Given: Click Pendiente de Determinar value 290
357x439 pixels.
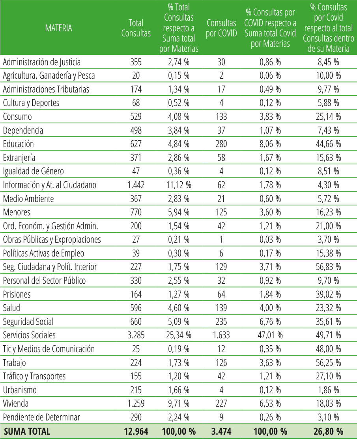Looking at the screenshot, I should click(136, 417).
